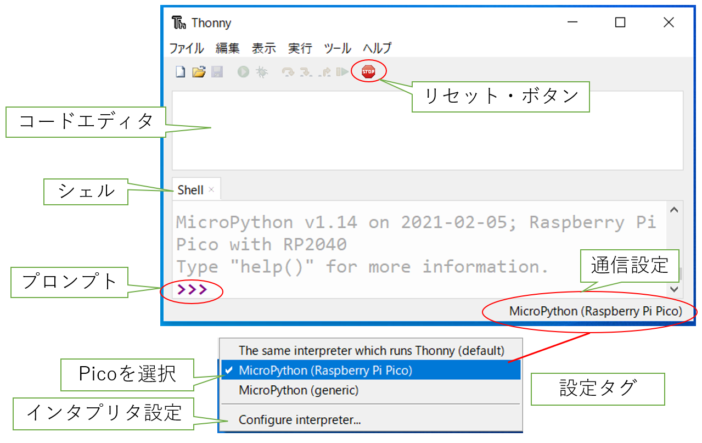Viewport: 702px width, 443px height.
Task: Create a new file with toolbar icon
Action: click(180, 72)
